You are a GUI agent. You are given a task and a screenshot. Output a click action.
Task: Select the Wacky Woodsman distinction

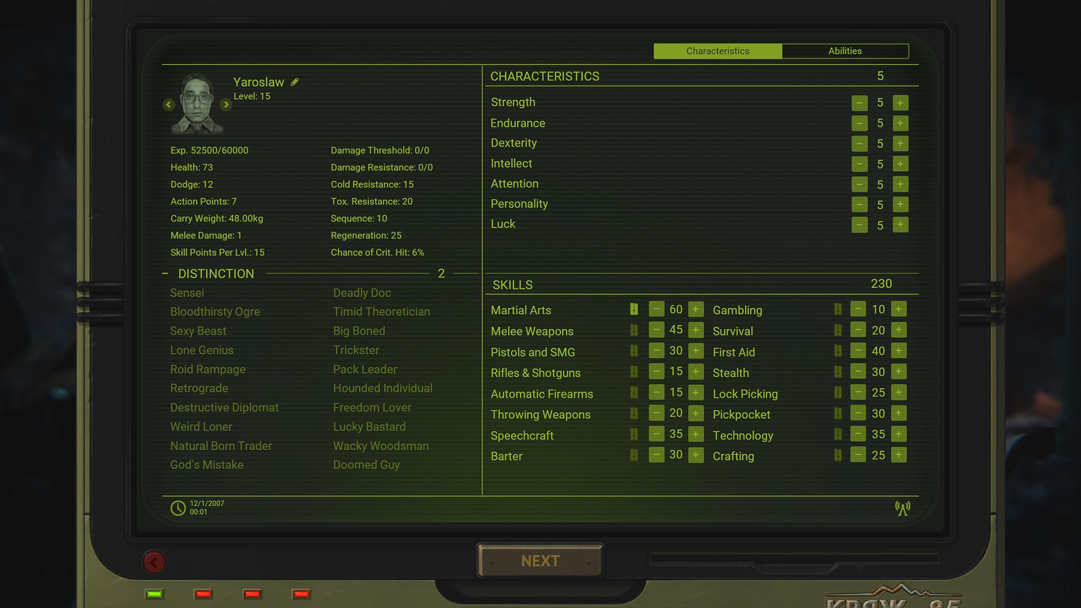(x=380, y=446)
